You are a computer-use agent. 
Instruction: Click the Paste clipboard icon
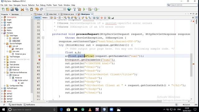(31, 9)
